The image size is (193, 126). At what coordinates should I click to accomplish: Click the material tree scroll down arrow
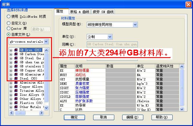tap(46, 108)
